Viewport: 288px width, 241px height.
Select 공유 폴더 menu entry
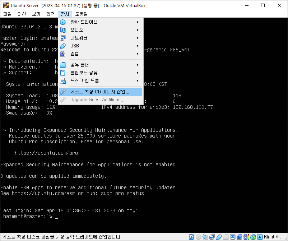click(101, 65)
